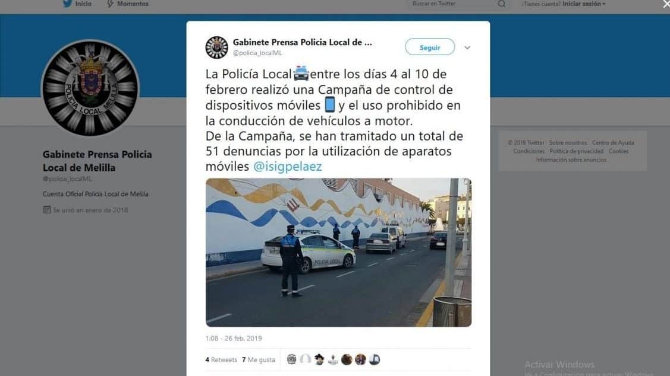Viewport: 670px width, 376px height.
Task: Click the tweet author's avatar icon
Action: pos(216,47)
